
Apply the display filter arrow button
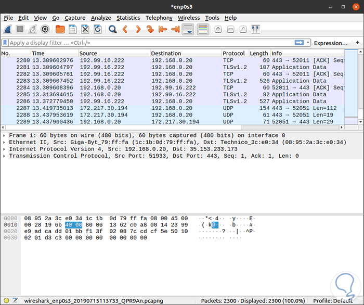(x=299, y=43)
